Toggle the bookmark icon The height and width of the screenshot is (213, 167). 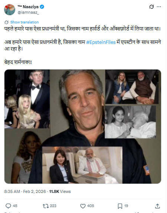pyautogui.click(x=120, y=206)
